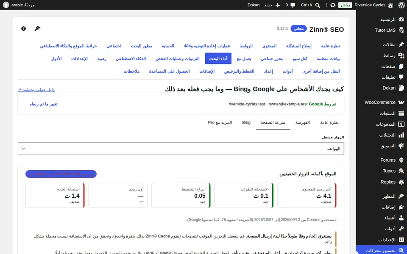
Task: Click the وسائط media icon
Action: pyautogui.click(x=401, y=55)
